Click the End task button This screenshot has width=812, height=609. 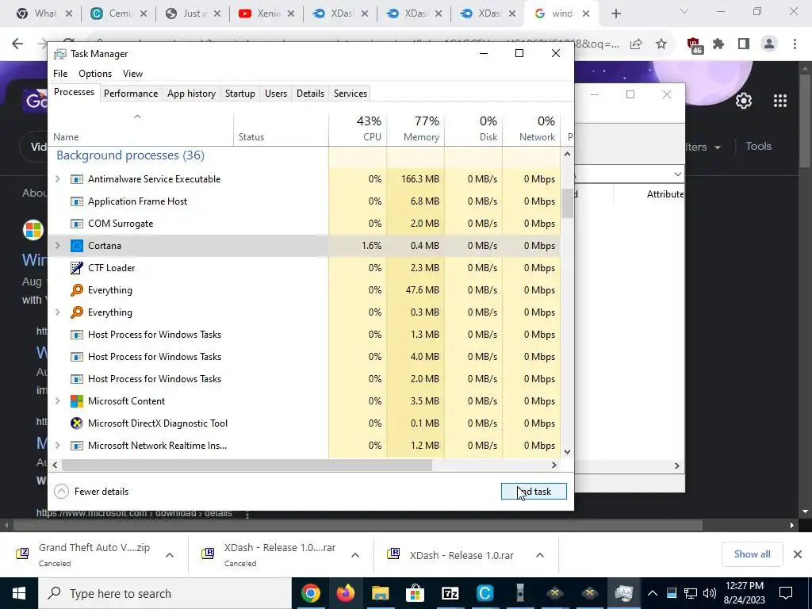[534, 492]
